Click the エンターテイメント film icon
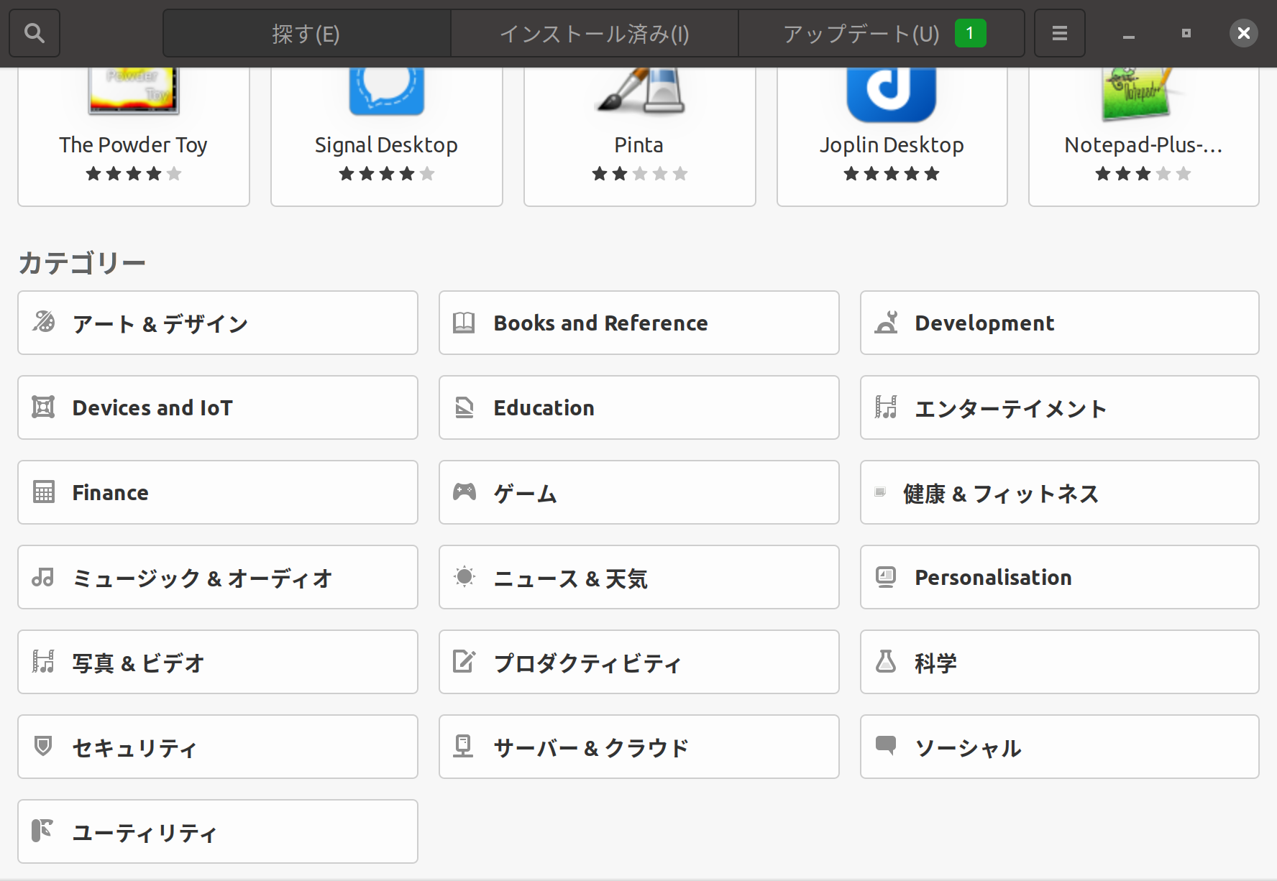The image size is (1277, 881). [x=886, y=407]
